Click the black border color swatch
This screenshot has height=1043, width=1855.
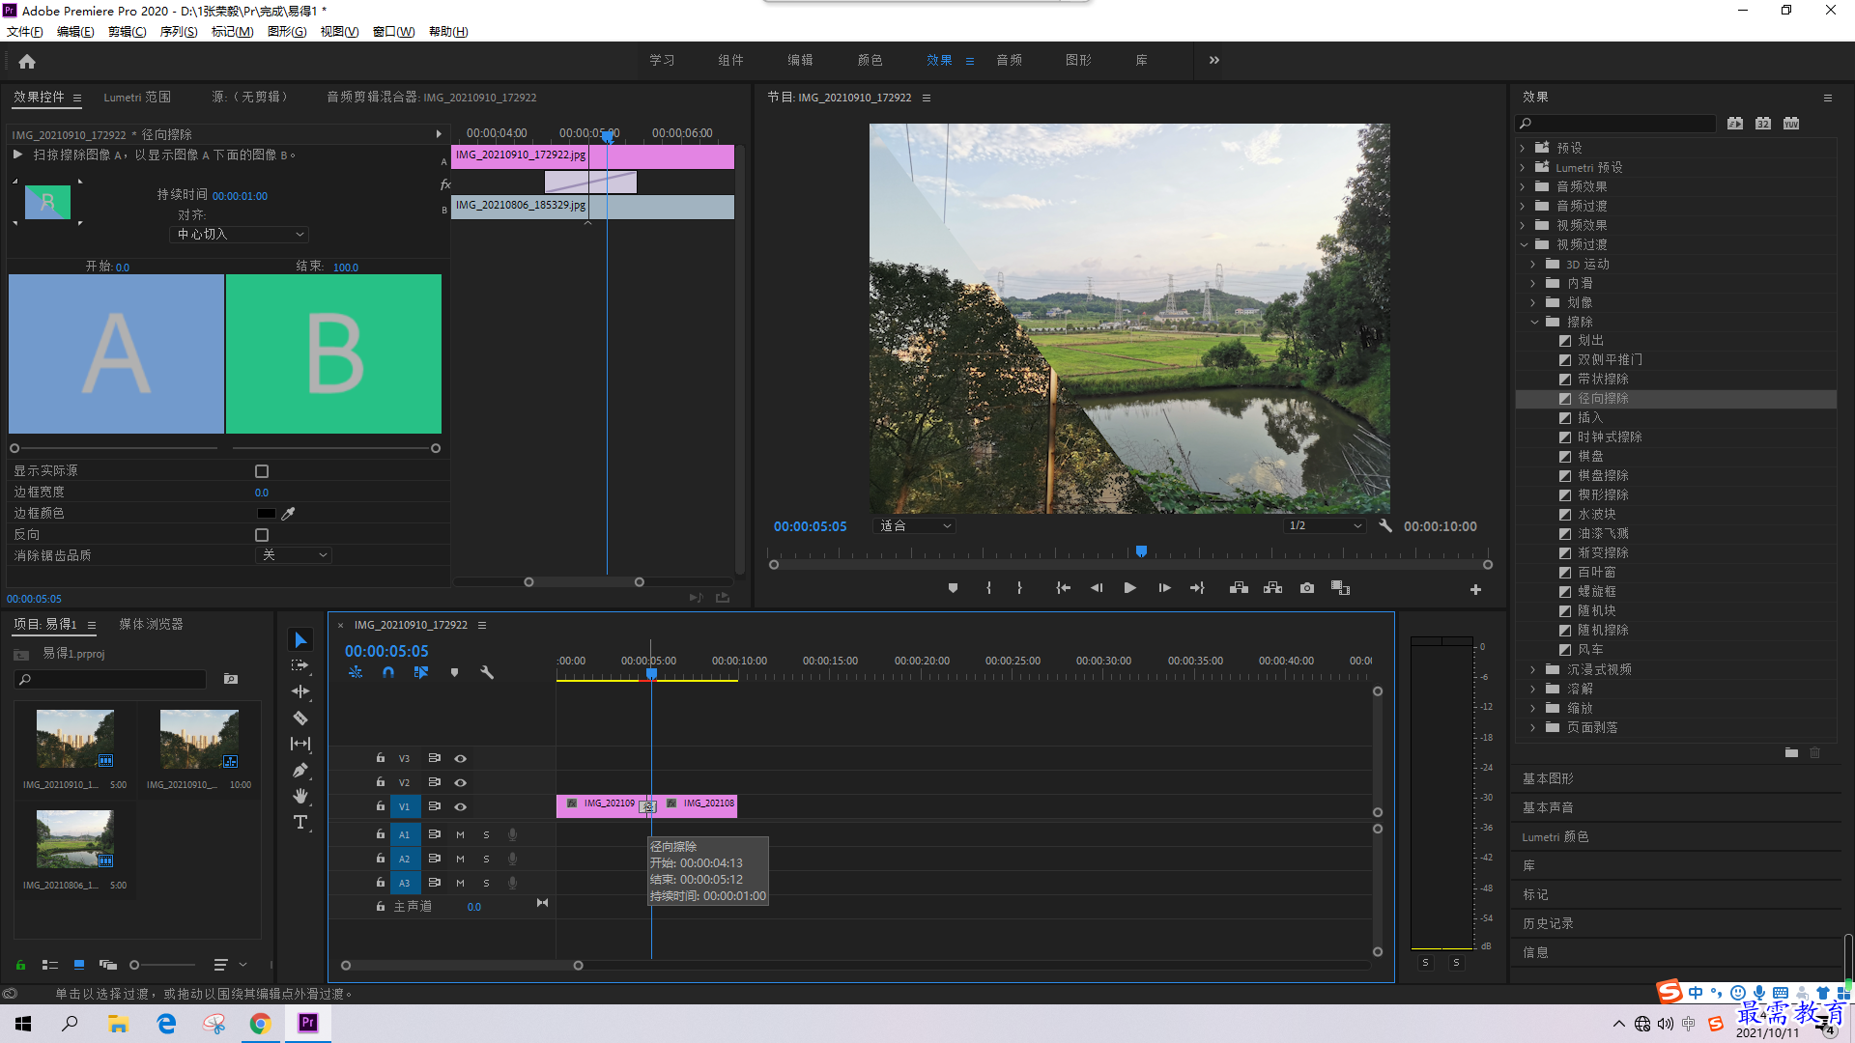pyautogui.click(x=267, y=514)
